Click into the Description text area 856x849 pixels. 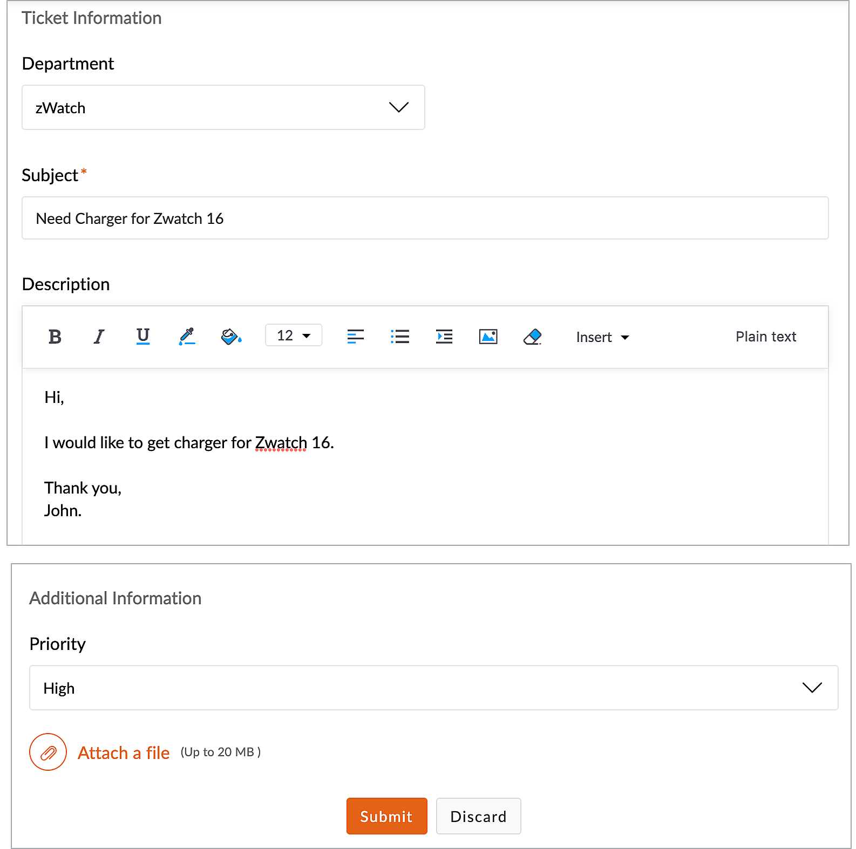click(x=425, y=456)
